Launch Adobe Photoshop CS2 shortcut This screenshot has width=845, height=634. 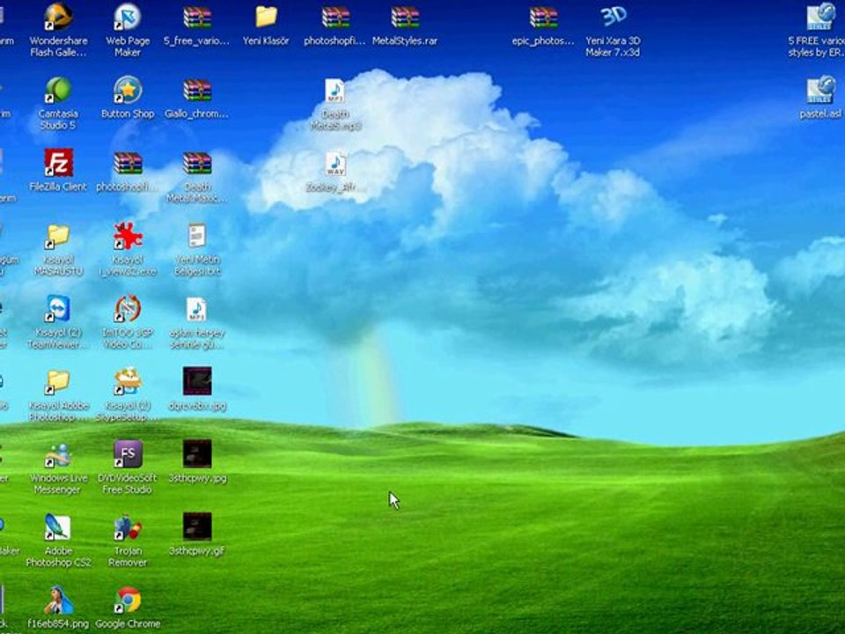coord(58,527)
